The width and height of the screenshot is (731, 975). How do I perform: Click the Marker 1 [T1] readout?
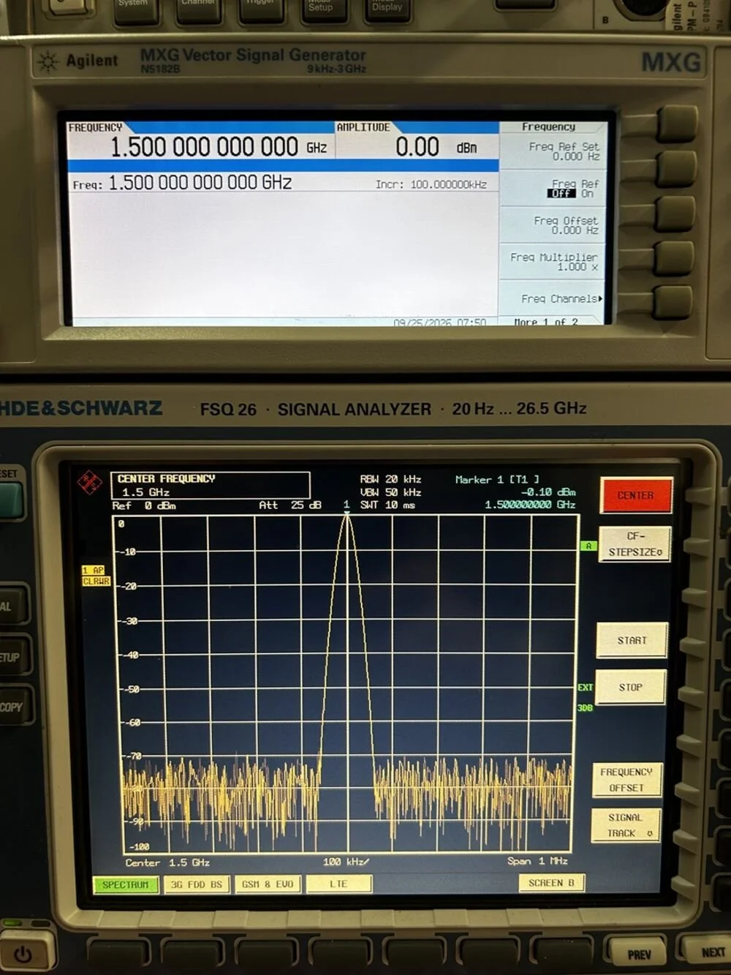pyautogui.click(x=515, y=492)
